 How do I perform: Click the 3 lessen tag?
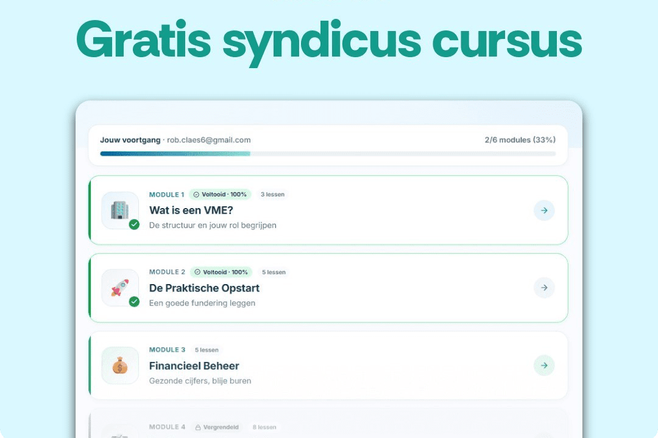point(273,195)
